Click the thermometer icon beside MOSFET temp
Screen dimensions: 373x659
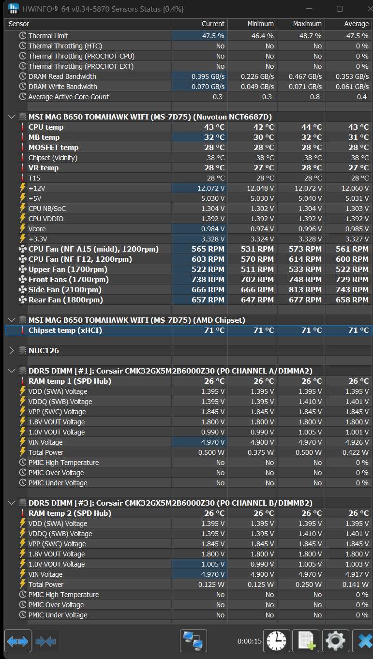coord(23,148)
